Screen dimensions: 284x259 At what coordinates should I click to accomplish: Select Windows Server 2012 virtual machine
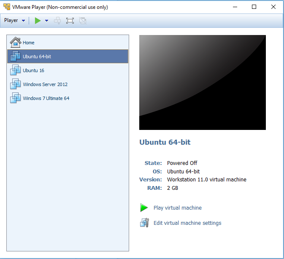pyautogui.click(x=68, y=84)
